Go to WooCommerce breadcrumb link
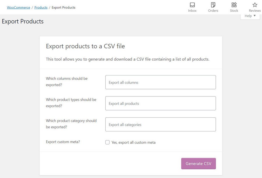This screenshot has height=178, width=262. (x=19, y=8)
